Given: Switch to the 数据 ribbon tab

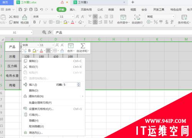Looking at the screenshot, I should [x=111, y=10].
